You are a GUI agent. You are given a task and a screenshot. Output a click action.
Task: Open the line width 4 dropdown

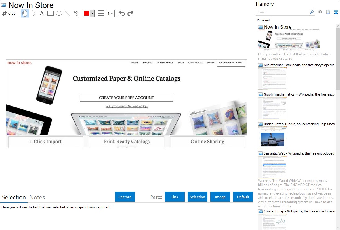110,13
